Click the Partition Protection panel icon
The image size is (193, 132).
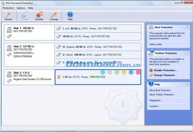pos(151,52)
